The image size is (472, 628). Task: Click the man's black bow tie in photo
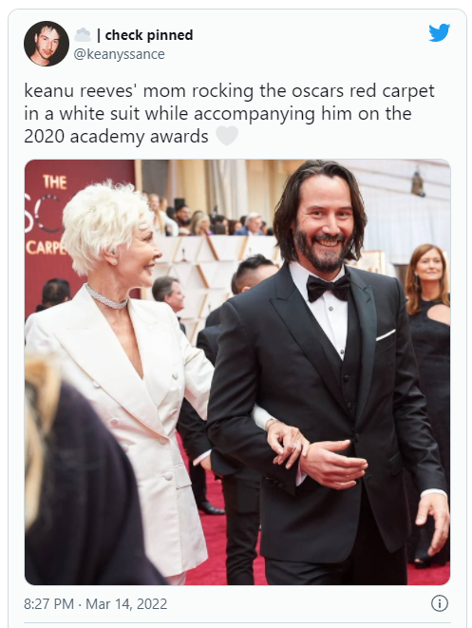329,288
